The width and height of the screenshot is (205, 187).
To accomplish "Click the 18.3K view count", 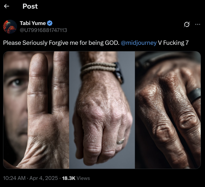I will (x=69, y=178).
